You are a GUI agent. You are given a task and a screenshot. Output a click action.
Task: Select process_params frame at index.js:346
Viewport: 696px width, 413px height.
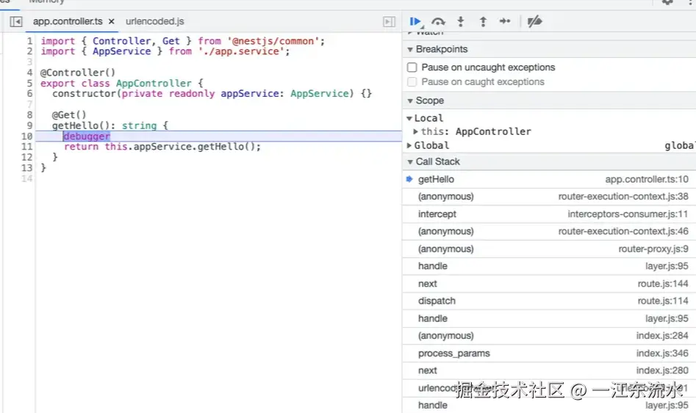549,353
